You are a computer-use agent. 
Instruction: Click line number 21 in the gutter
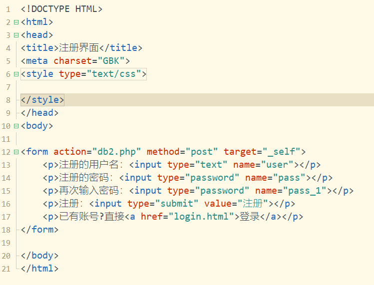(x=6, y=269)
